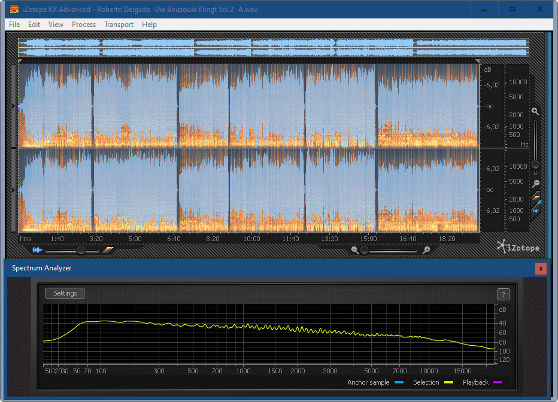Click the vertical zoom-in magnifier icon

[x=535, y=111]
